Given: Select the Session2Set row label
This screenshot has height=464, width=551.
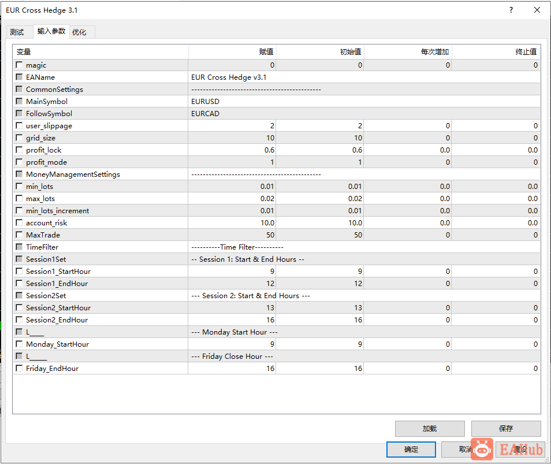Looking at the screenshot, I should [46, 296].
